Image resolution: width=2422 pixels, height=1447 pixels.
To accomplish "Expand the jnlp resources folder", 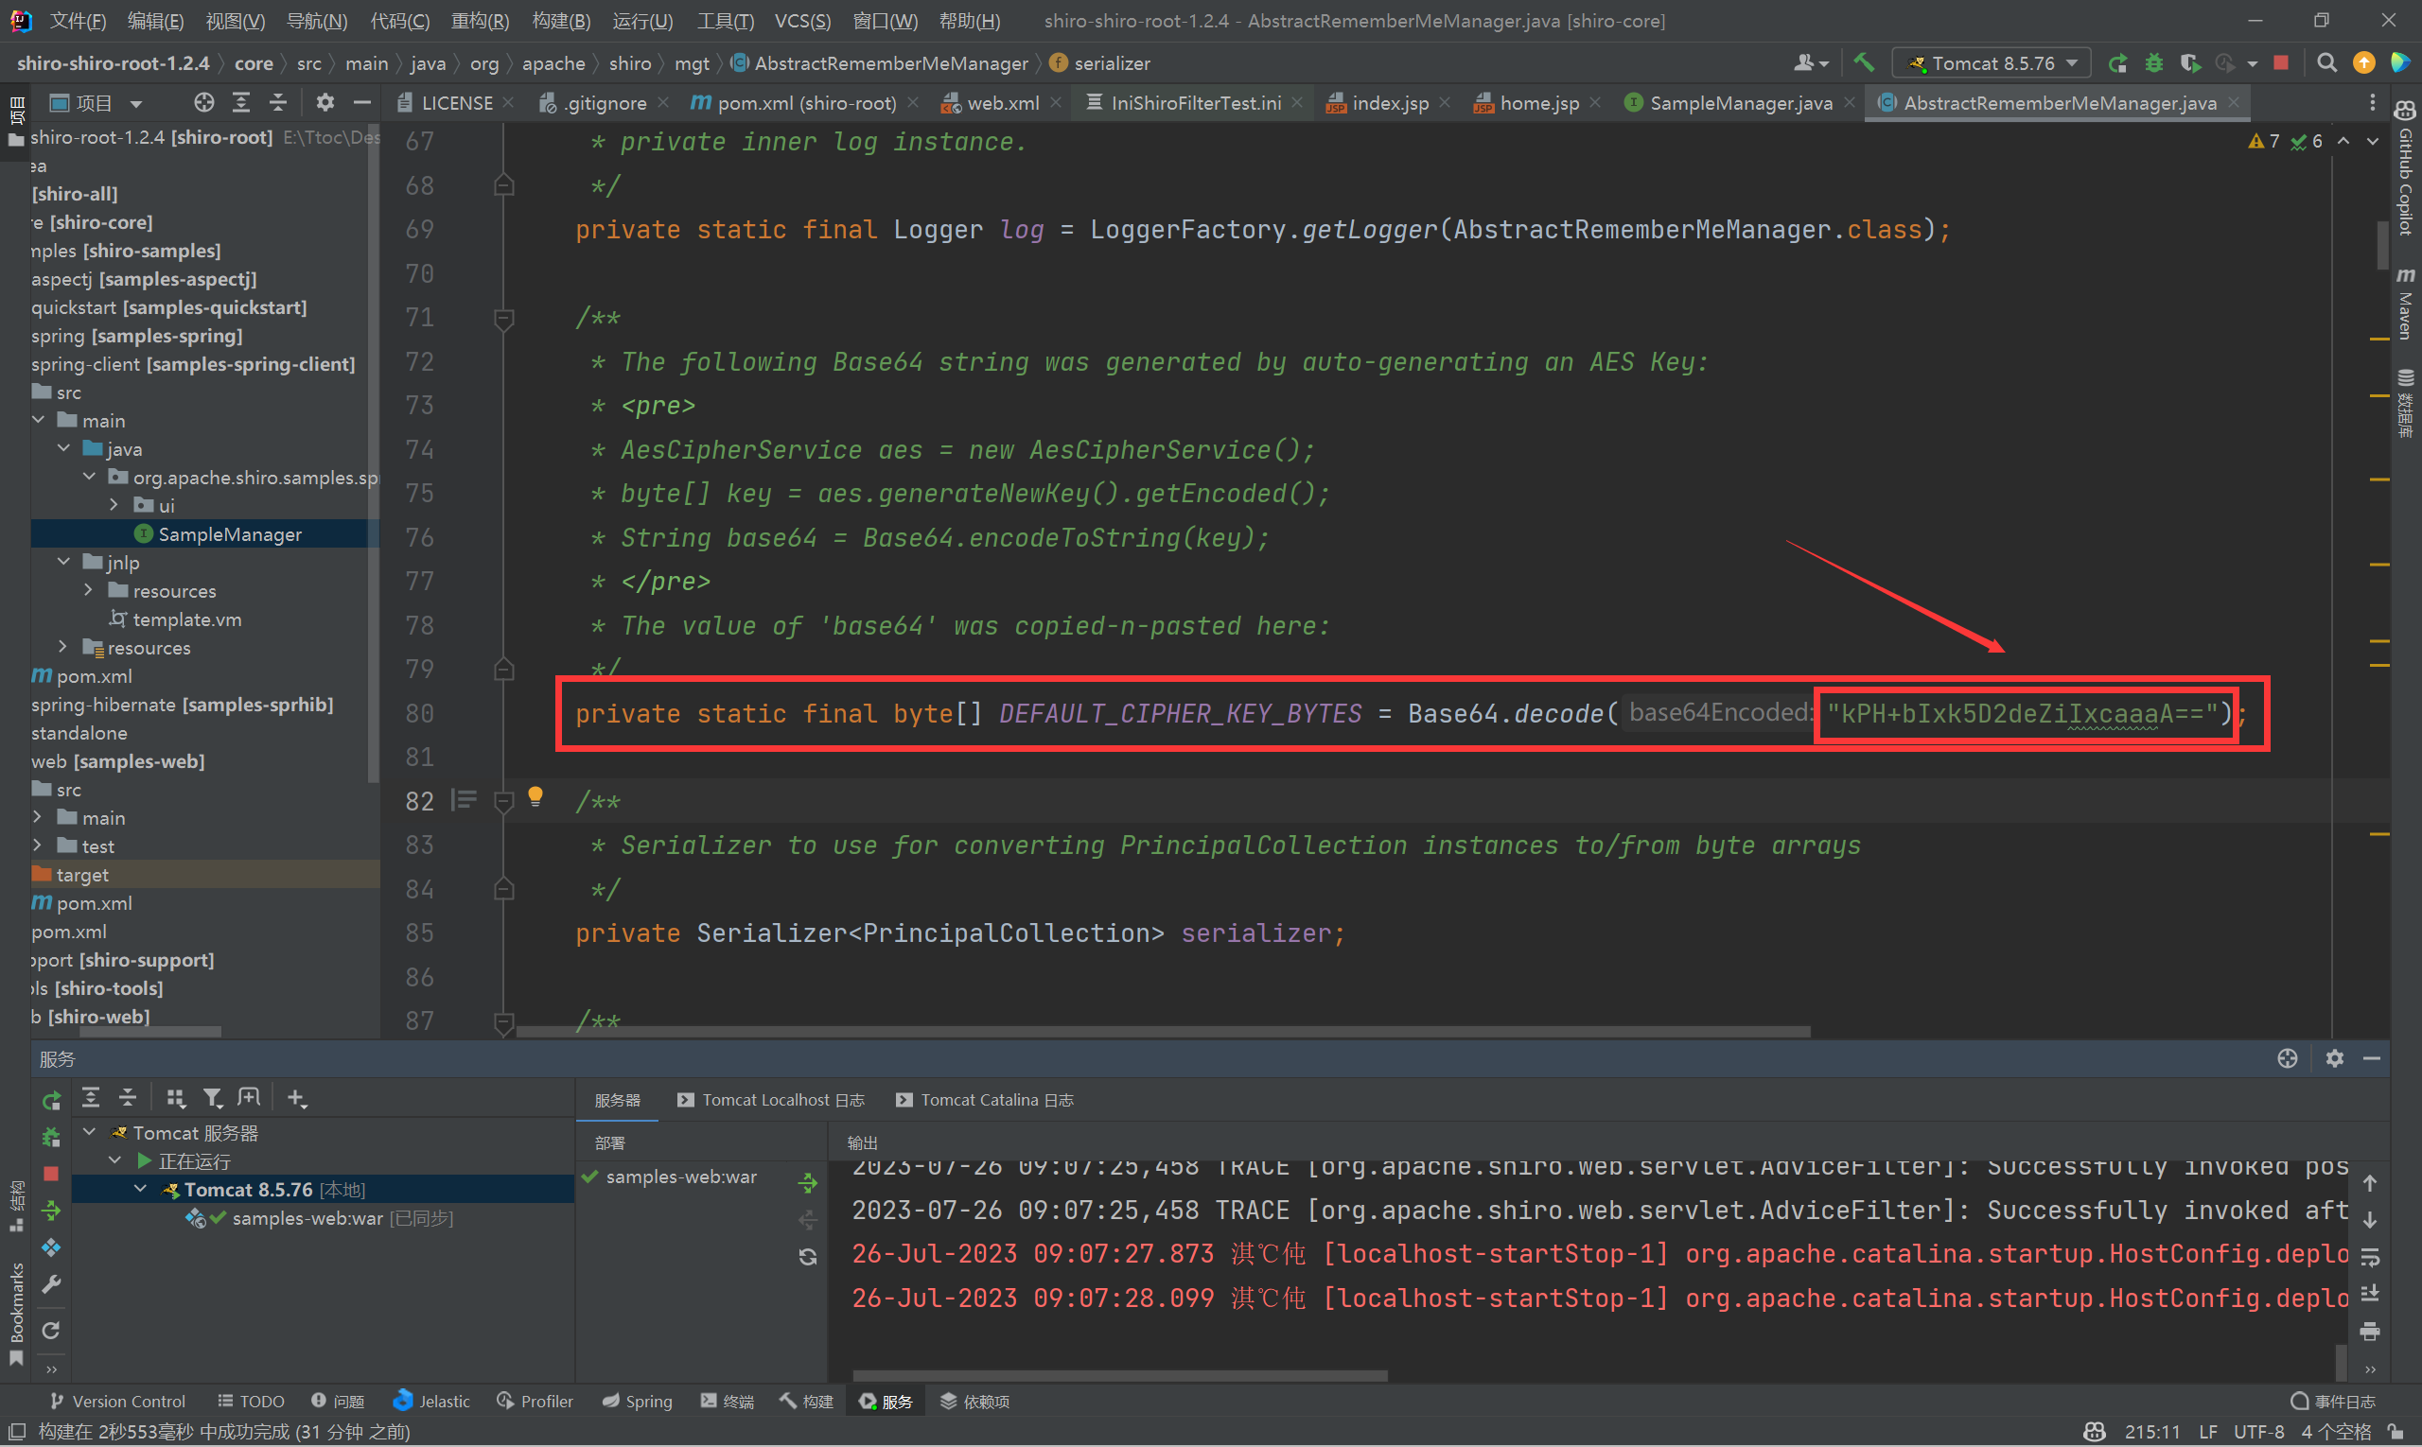I will (89, 590).
